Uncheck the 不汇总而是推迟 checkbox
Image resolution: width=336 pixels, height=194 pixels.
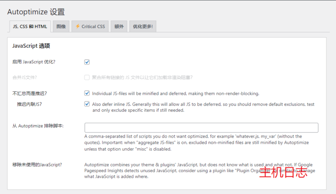(87, 93)
